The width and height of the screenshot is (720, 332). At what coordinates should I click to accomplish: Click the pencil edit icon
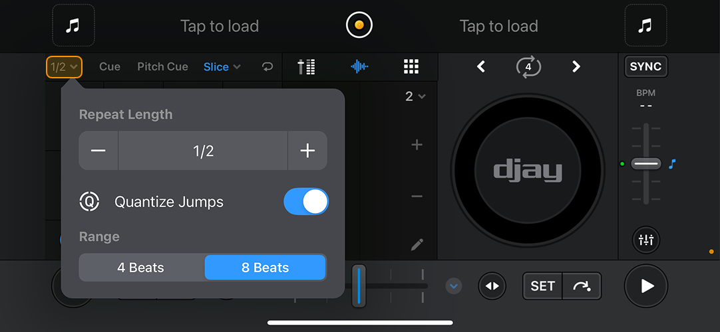coord(417,244)
